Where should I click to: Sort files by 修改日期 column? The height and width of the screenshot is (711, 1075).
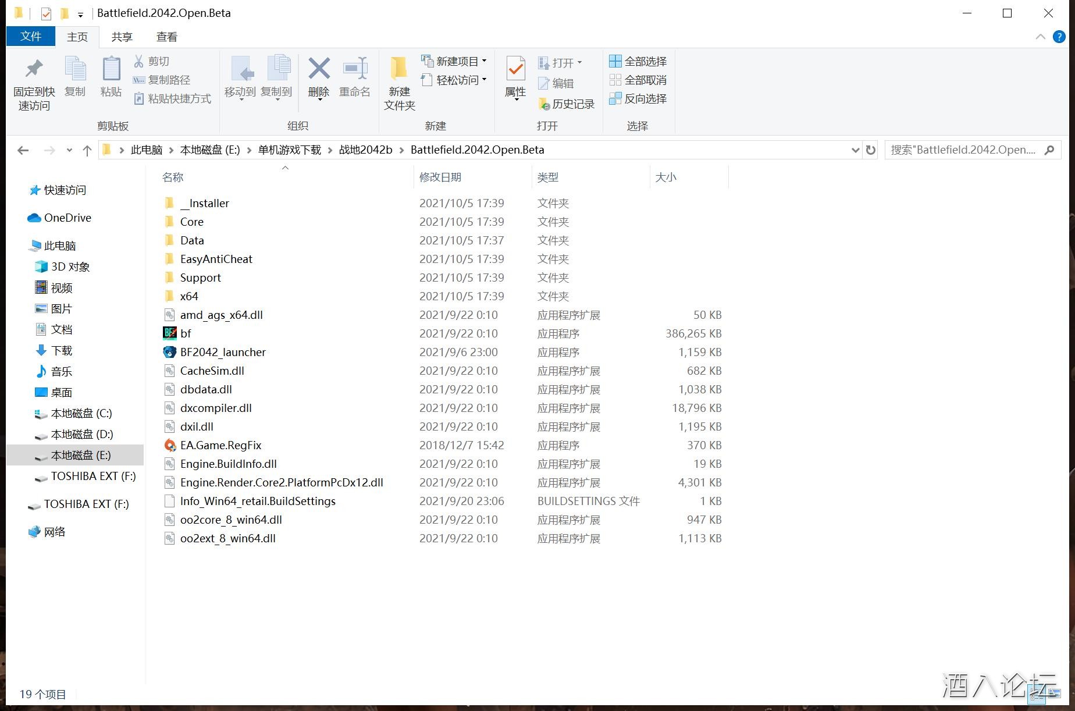[440, 177]
